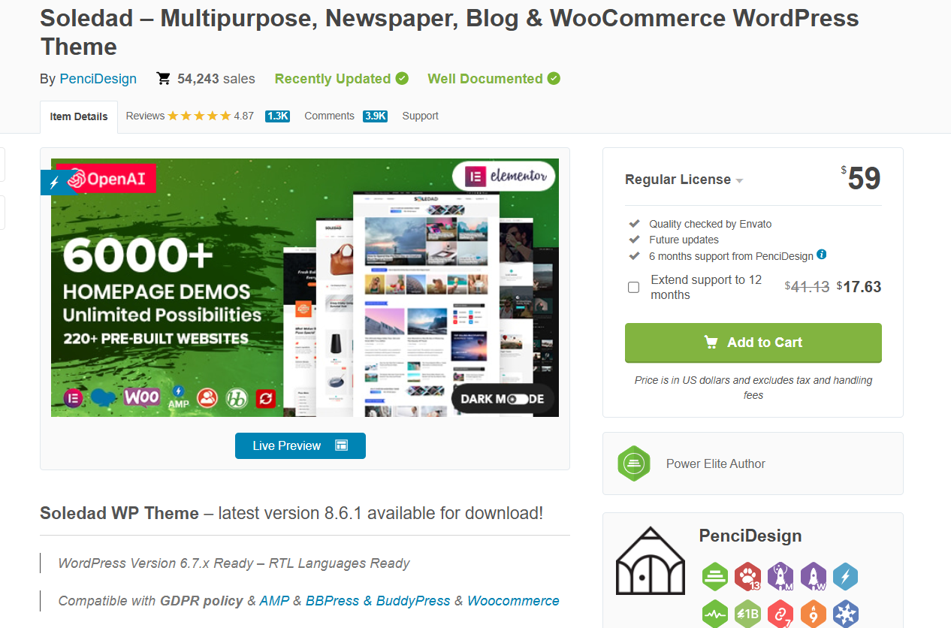Click the shopping cart sales icon
This screenshot has height=628, width=951.
(163, 78)
